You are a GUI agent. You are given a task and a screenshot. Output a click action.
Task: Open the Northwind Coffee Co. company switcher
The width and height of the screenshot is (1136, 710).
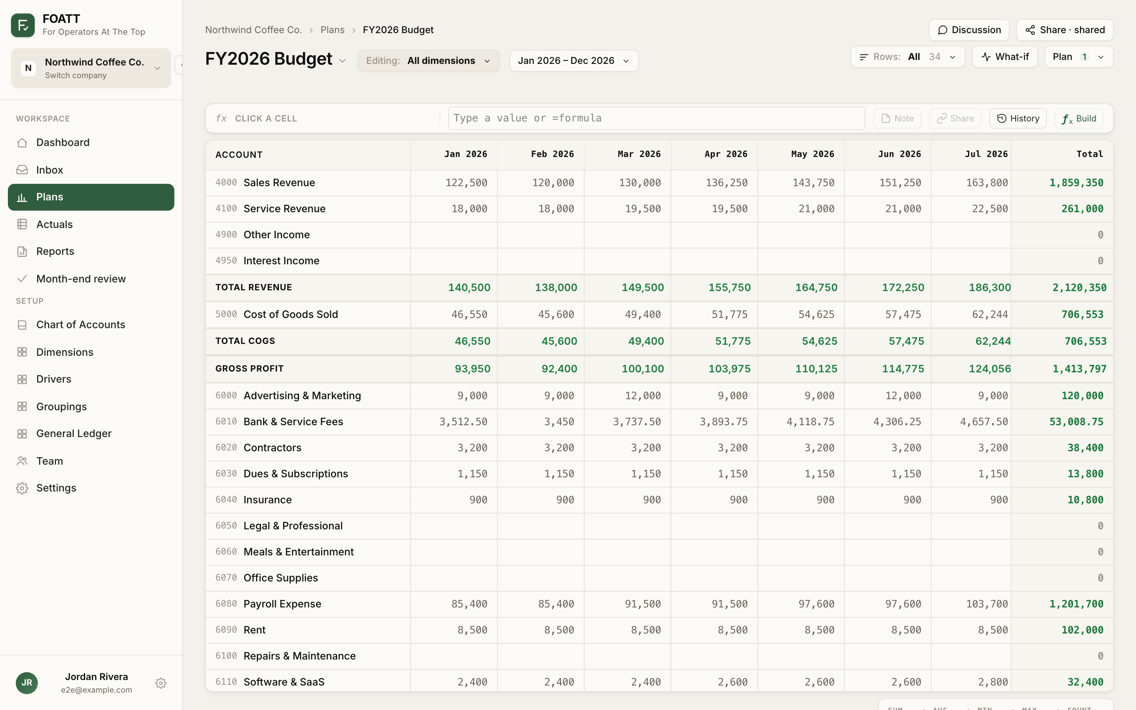coord(91,68)
